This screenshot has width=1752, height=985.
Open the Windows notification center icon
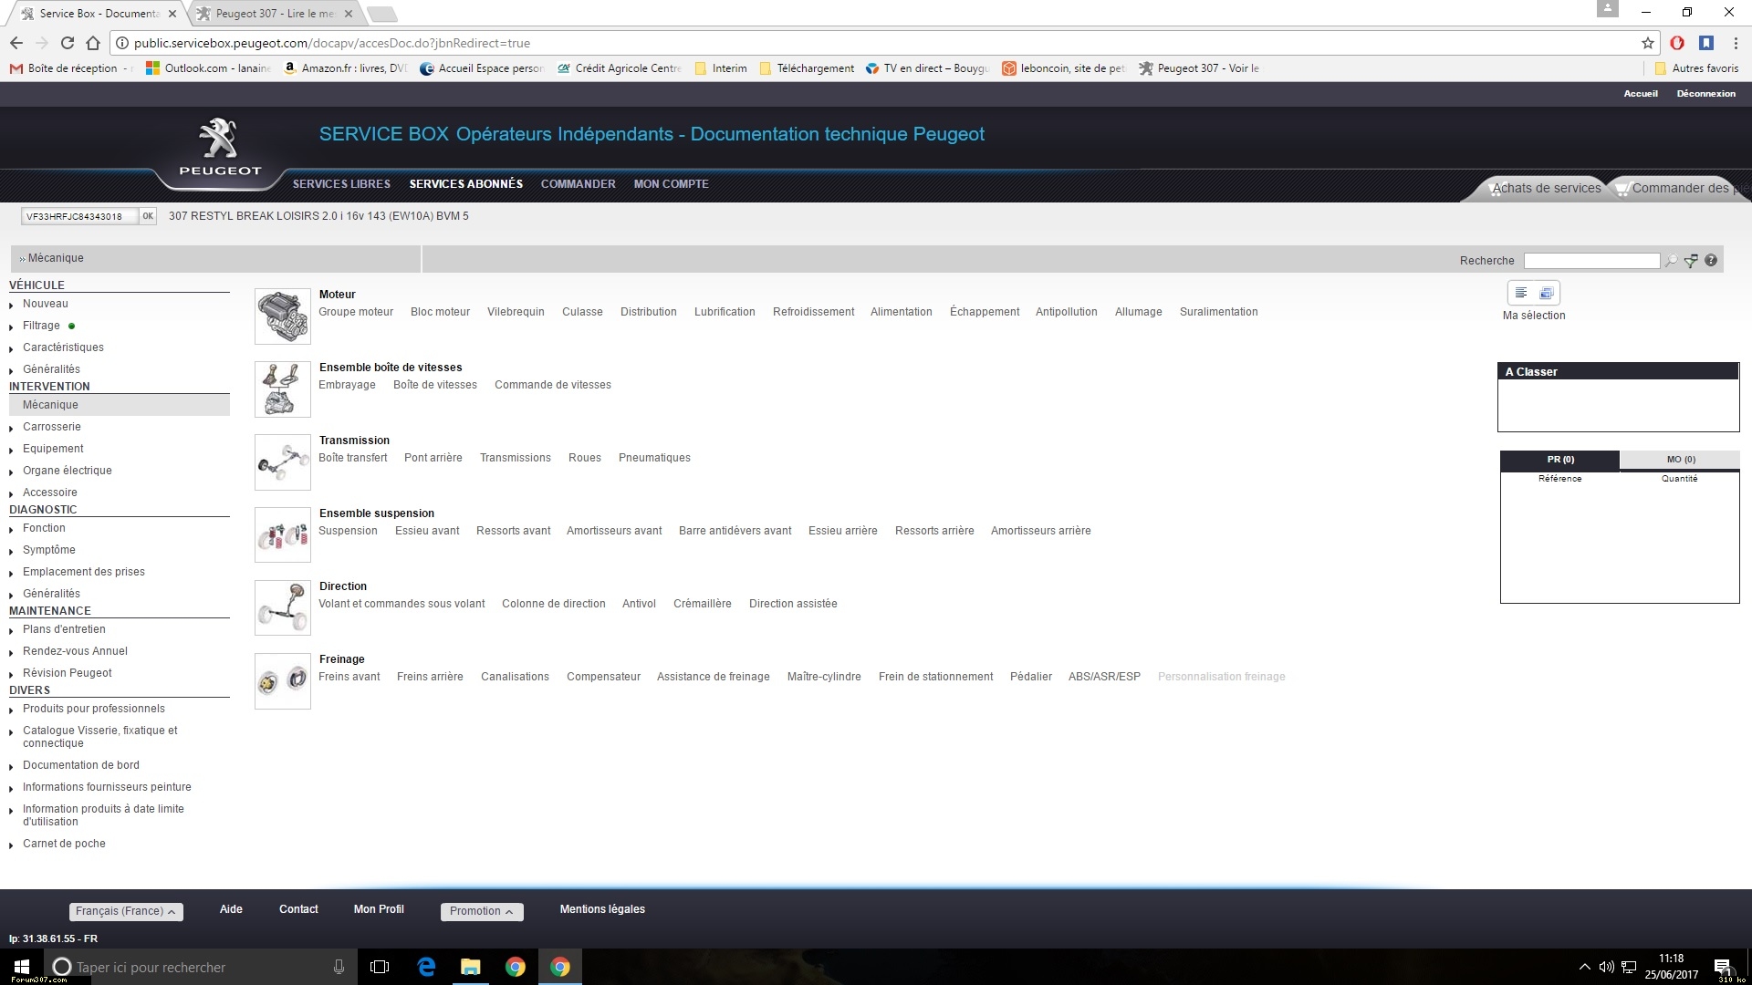[x=1722, y=967]
